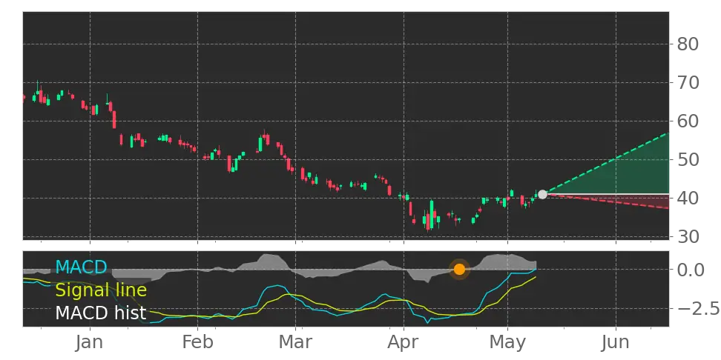Click the Signal line legend label
The image size is (721, 360).
(101, 290)
